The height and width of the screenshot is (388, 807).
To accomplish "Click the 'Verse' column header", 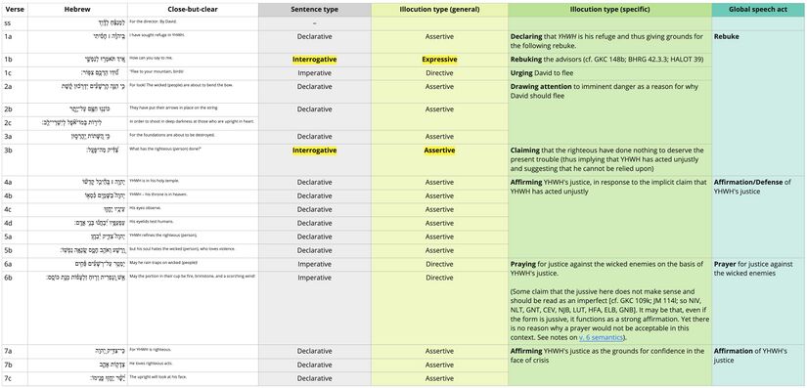I will 15,10.
